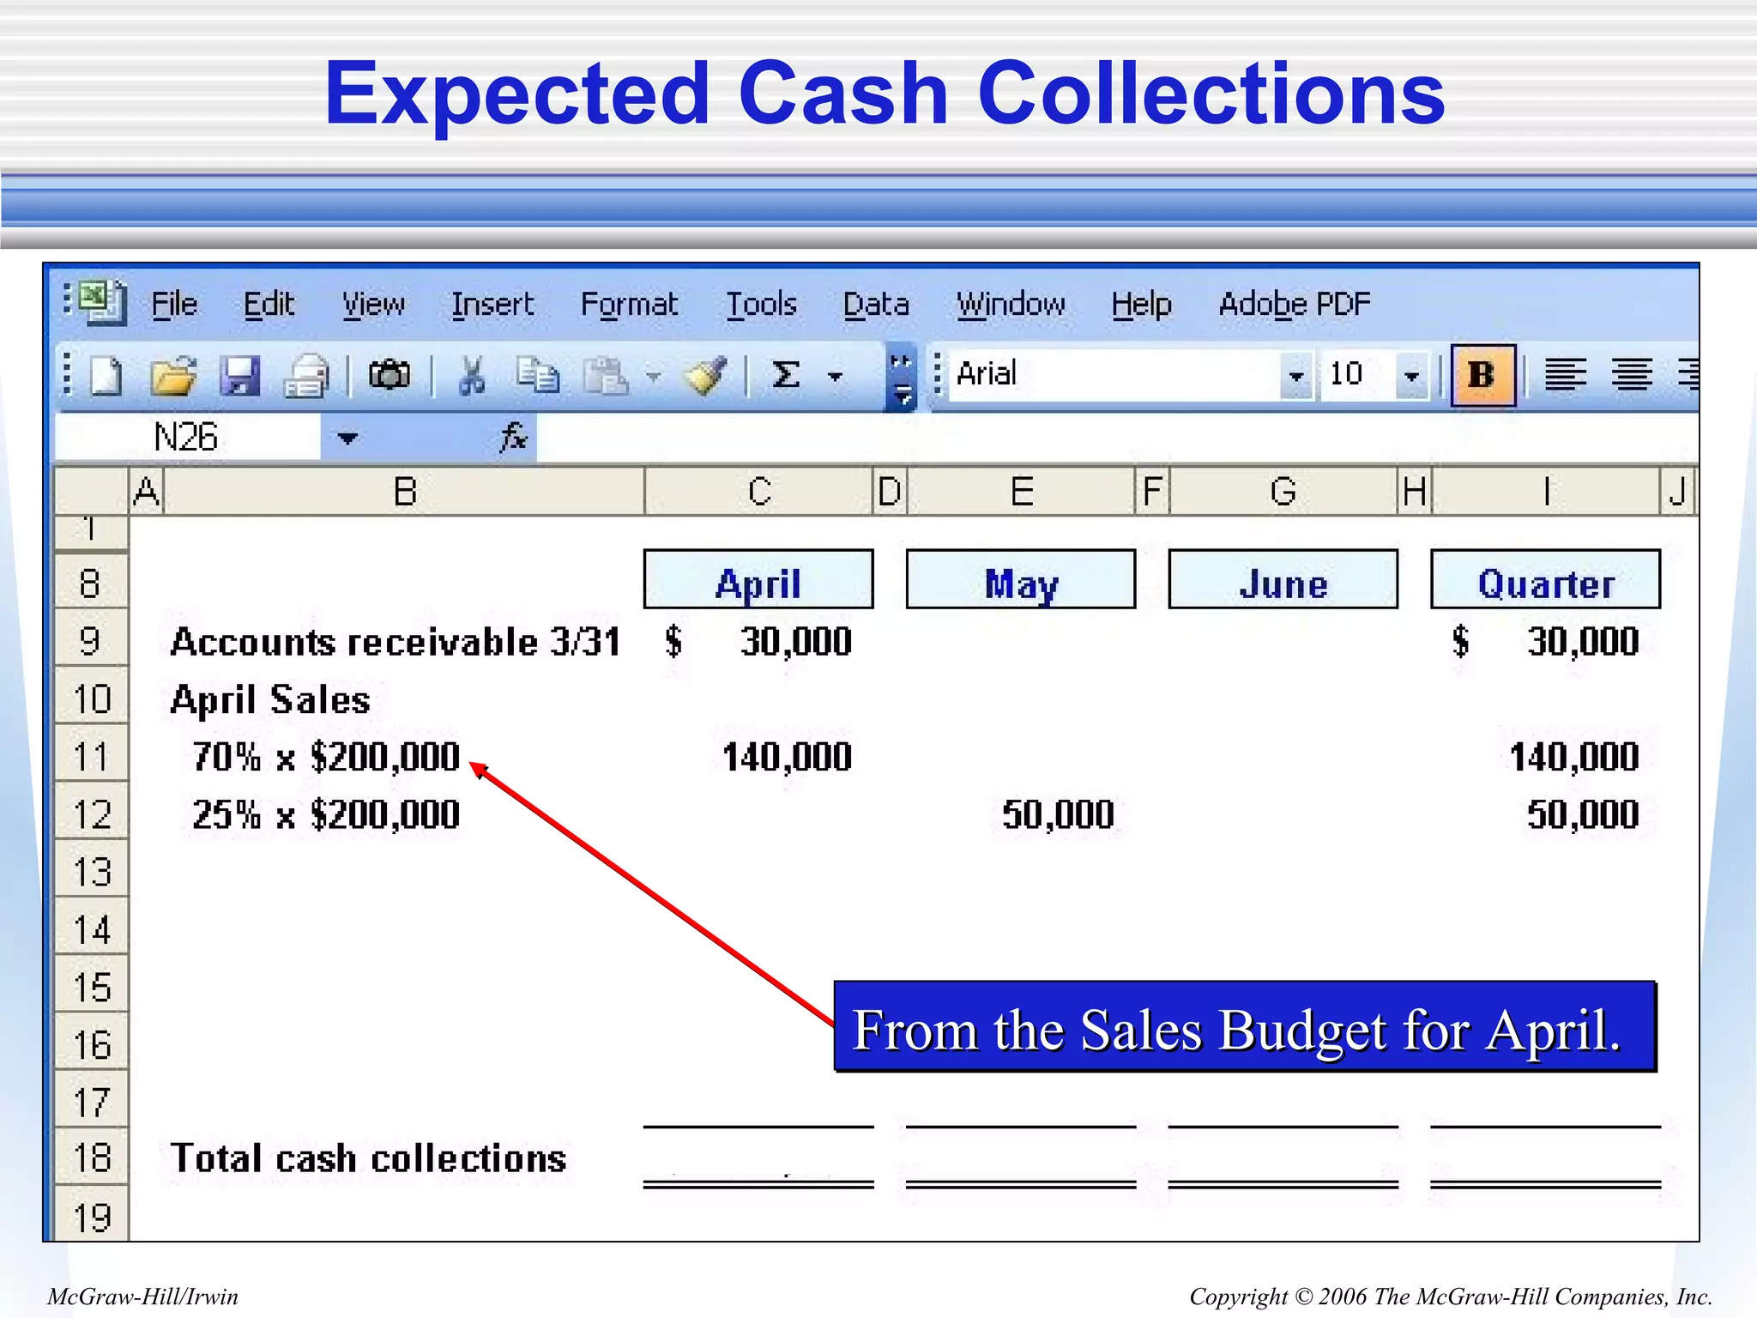Open the Tools menu
The height and width of the screenshot is (1318, 1757).
(762, 304)
